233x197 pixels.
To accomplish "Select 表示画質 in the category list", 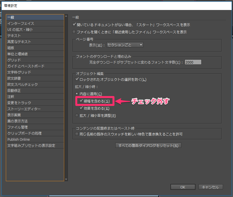I will point(35,115).
